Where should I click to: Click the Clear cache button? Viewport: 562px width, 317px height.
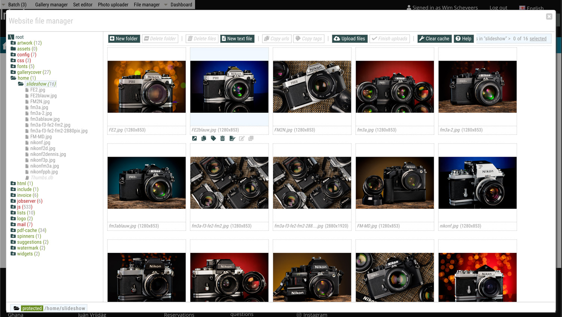(x=434, y=39)
